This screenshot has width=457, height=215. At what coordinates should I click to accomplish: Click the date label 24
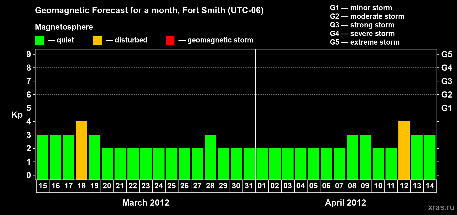pyautogui.click(x=159, y=186)
